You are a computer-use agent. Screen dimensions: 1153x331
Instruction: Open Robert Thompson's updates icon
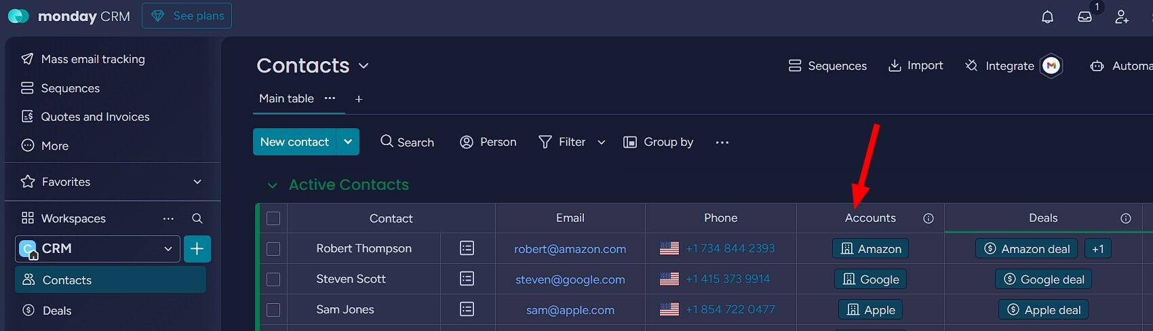click(467, 248)
